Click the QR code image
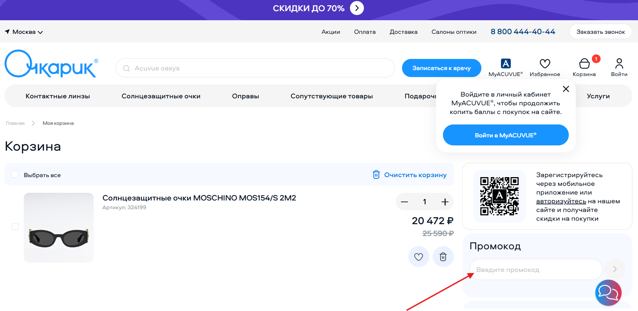The image size is (638, 311). click(500, 196)
